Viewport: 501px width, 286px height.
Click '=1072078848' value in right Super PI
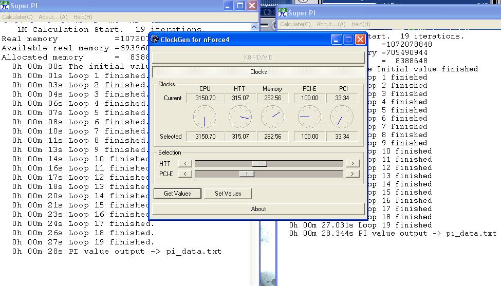(407, 44)
